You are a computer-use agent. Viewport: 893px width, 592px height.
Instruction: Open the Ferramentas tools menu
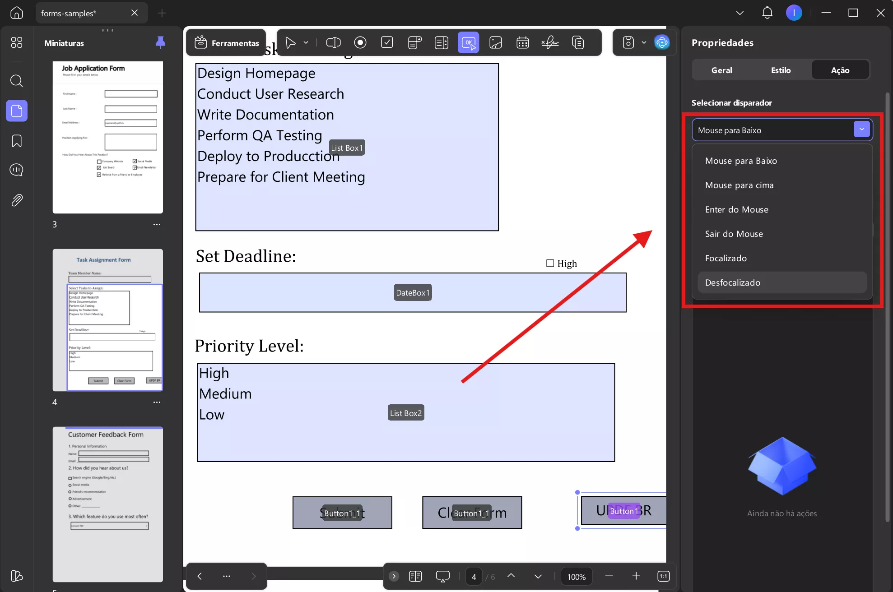click(226, 43)
